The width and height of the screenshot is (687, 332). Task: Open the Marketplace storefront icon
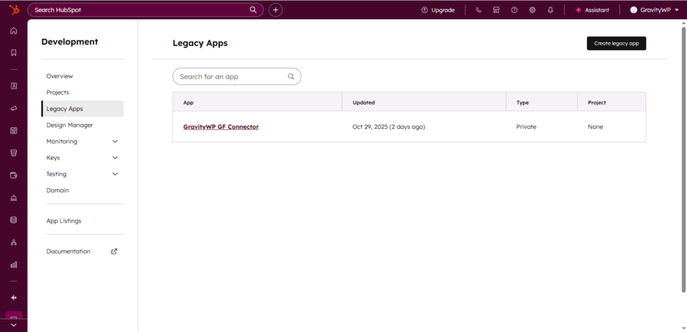click(x=496, y=10)
